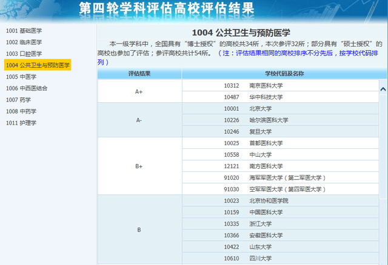
Task: Open 1005 中医学 evaluation results
Action: 21,77
